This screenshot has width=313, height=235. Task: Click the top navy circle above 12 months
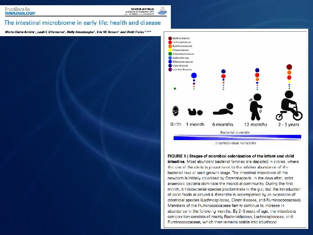(x=257, y=70)
